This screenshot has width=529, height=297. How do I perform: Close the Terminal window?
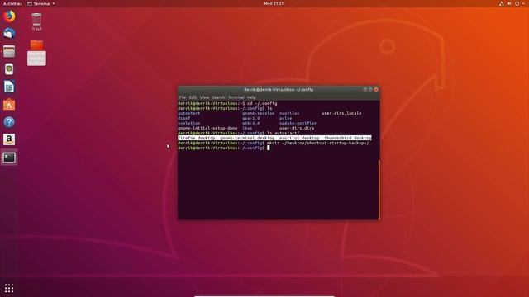(x=376, y=90)
